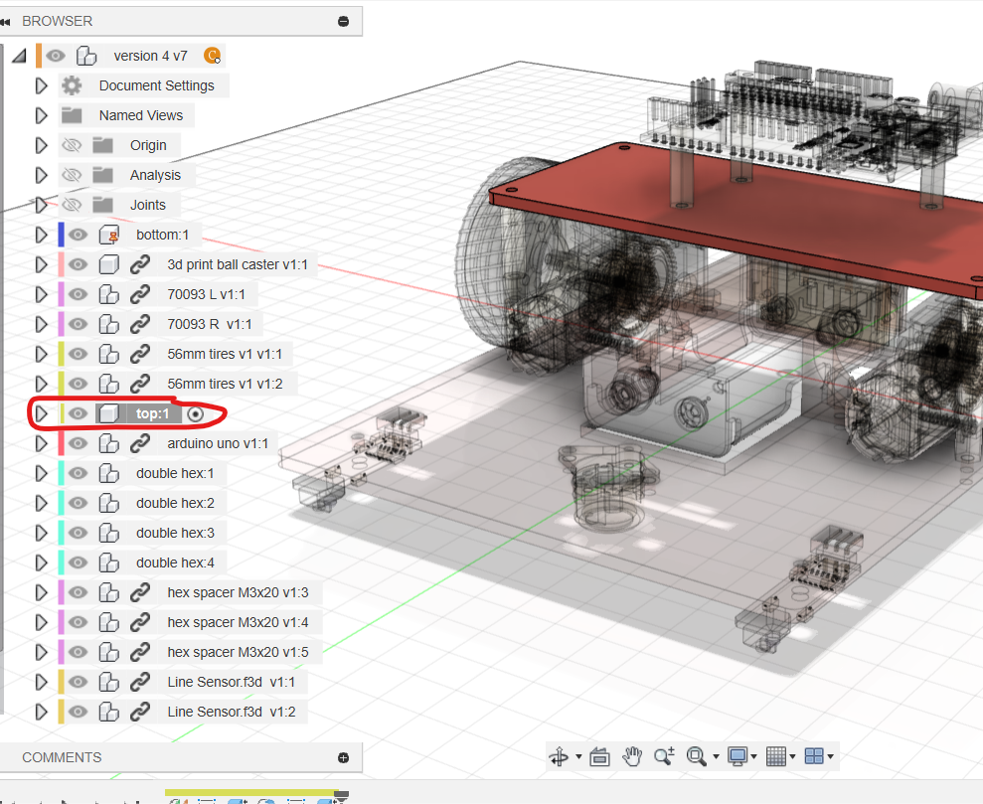
Task: Click the Document Settings gear icon
Action: (x=72, y=85)
